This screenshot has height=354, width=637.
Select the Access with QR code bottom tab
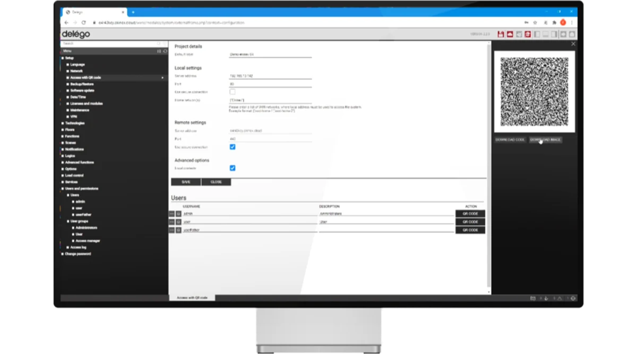(x=192, y=298)
